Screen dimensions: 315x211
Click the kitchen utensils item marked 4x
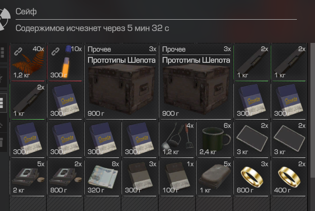[x=177, y=139]
